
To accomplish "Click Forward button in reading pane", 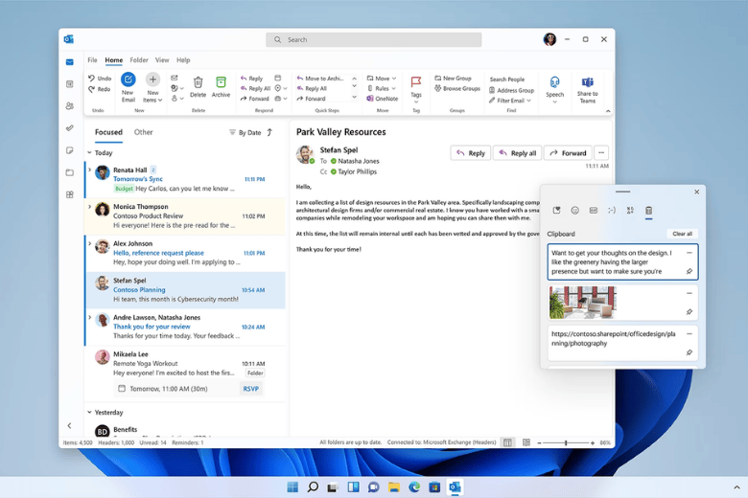I will coord(568,153).
